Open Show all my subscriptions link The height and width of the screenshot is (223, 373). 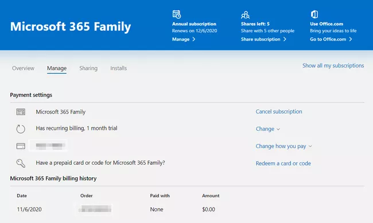(333, 66)
